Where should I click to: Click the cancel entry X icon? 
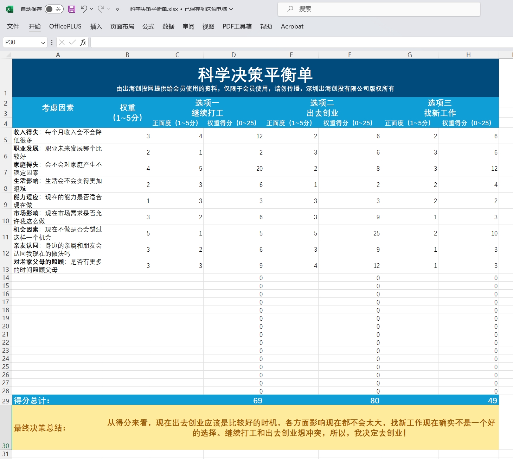[62, 42]
